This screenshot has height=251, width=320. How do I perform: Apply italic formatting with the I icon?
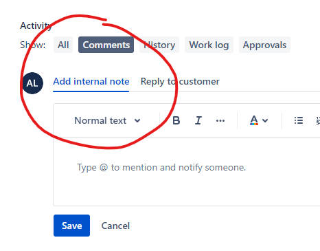[198, 120]
